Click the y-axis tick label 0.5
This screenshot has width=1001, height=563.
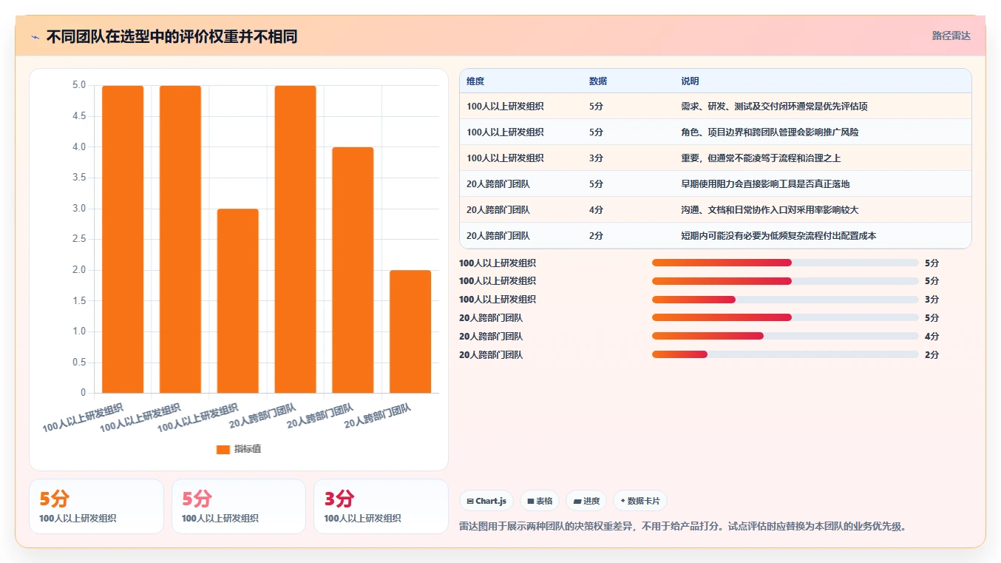coord(78,362)
